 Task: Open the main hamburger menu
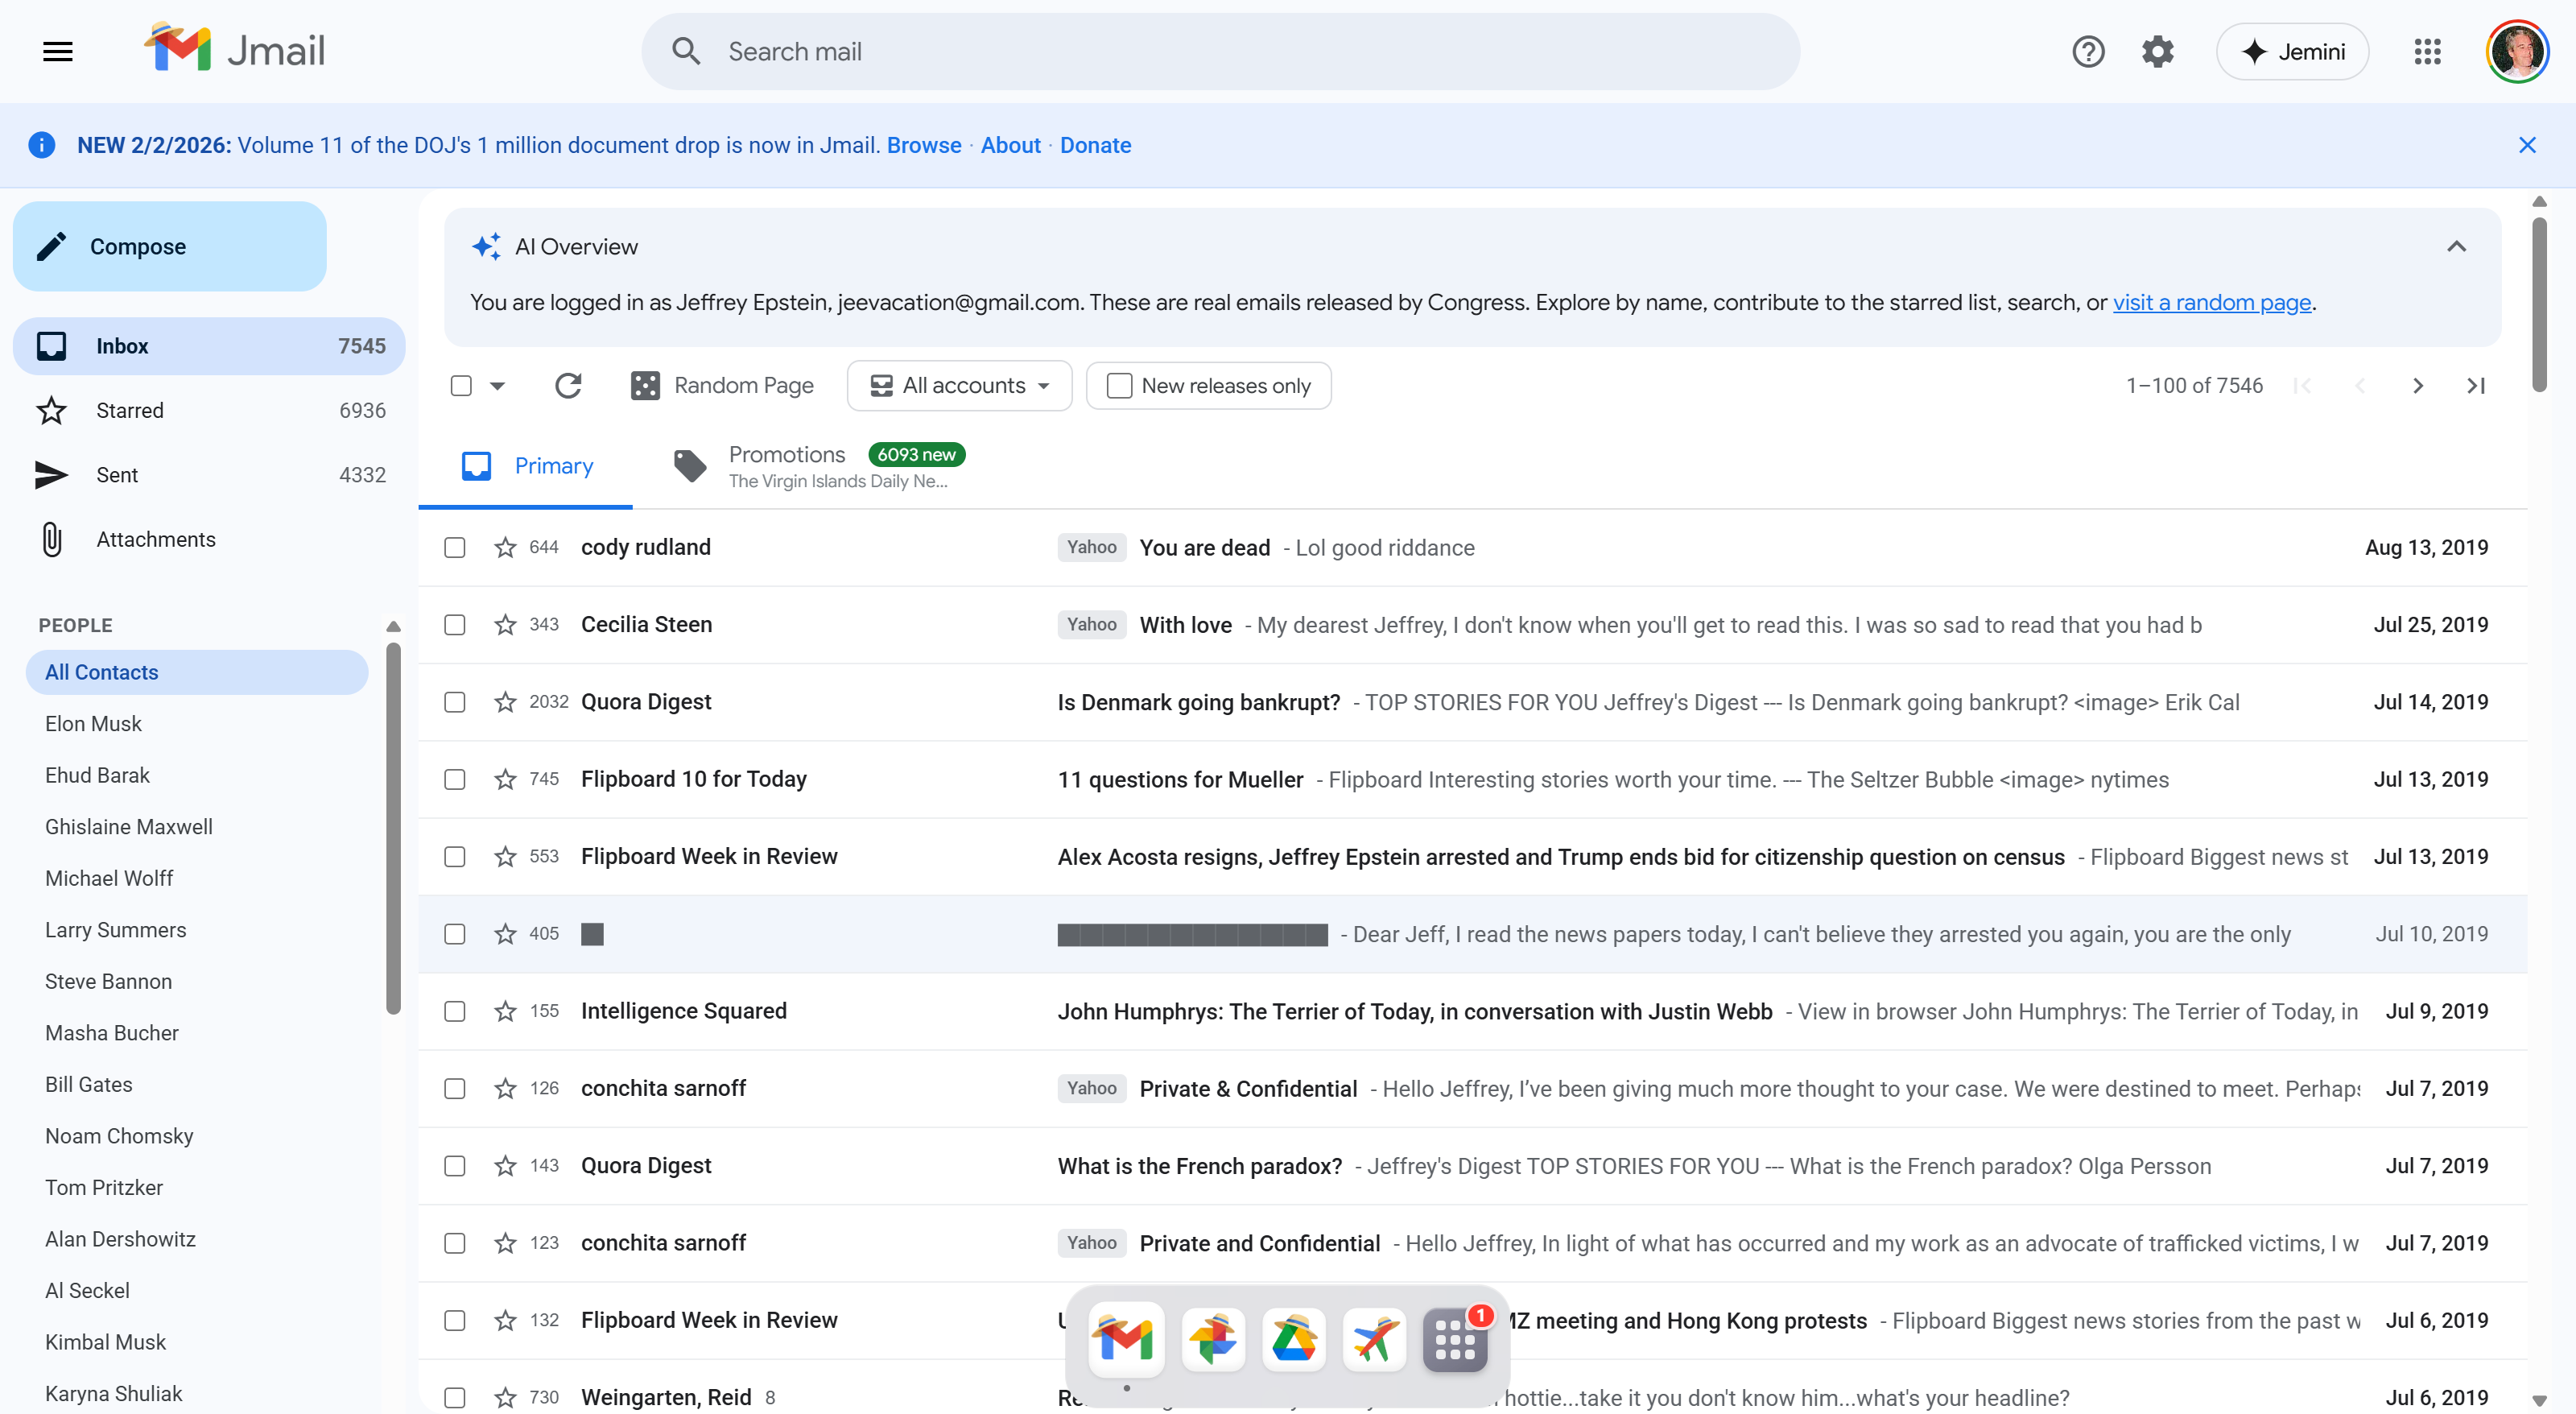point(58,51)
